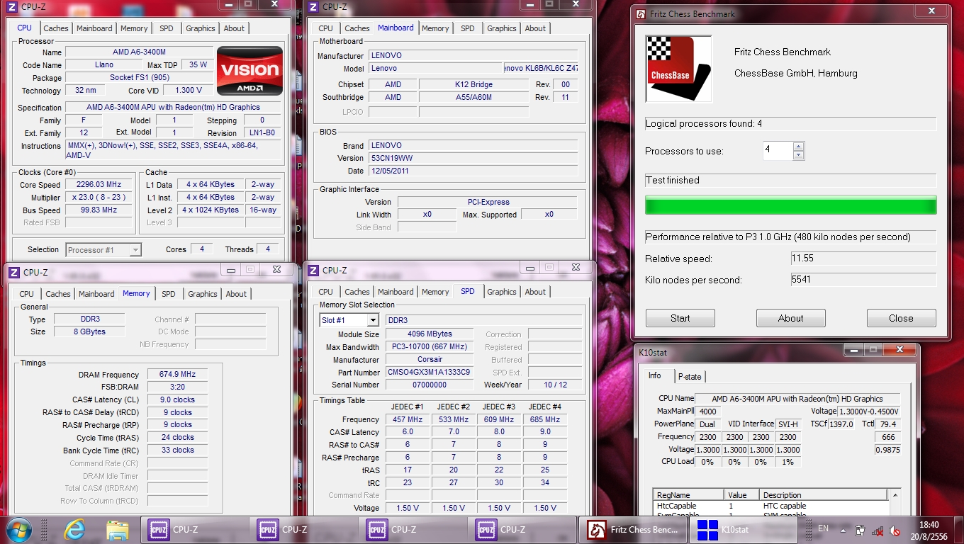Open About tab in CPU-Z Motherboard window
Screen dimensions: 964x544
535,28
